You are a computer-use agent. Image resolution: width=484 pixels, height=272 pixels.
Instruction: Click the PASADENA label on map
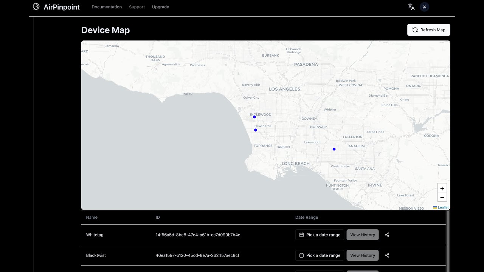pyautogui.click(x=306, y=64)
